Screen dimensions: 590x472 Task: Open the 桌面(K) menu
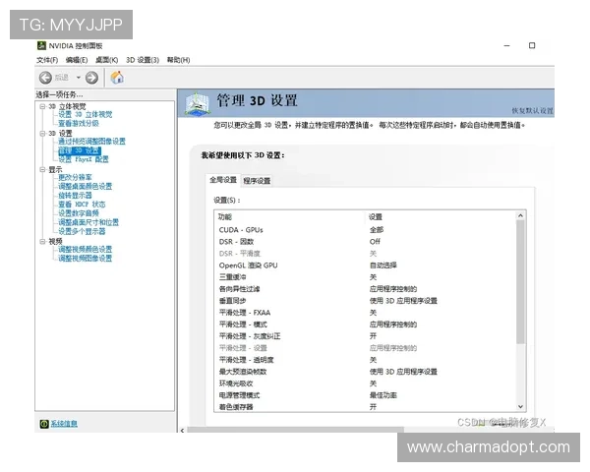tap(106, 60)
